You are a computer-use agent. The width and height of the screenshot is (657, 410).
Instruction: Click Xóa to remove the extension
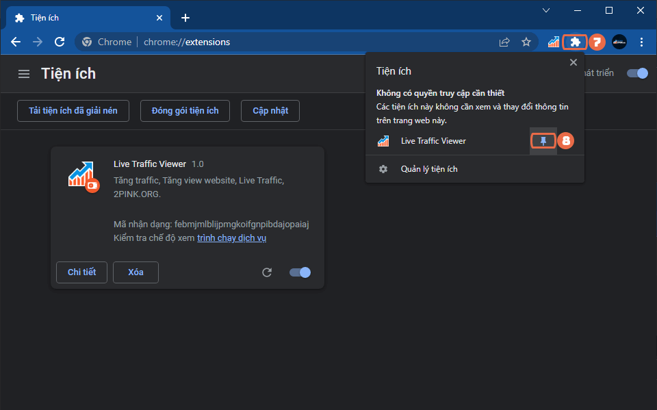point(136,272)
